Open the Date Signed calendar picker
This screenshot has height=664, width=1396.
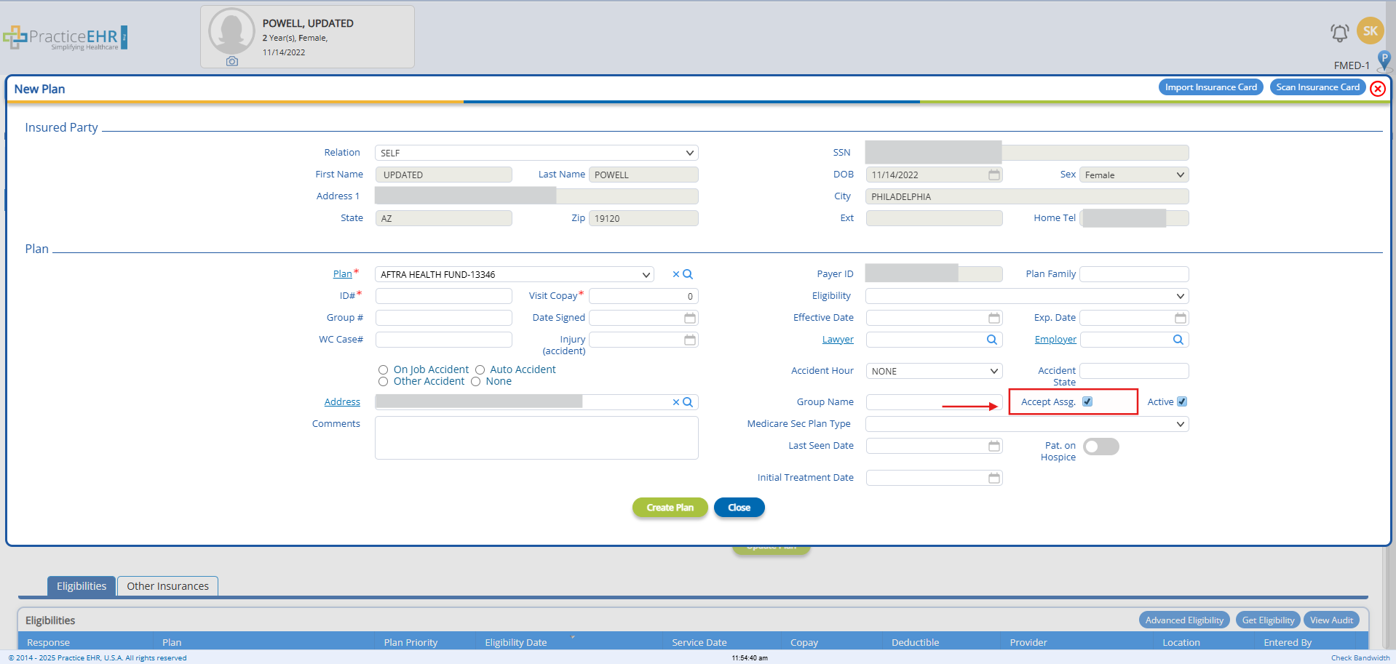pyautogui.click(x=689, y=318)
